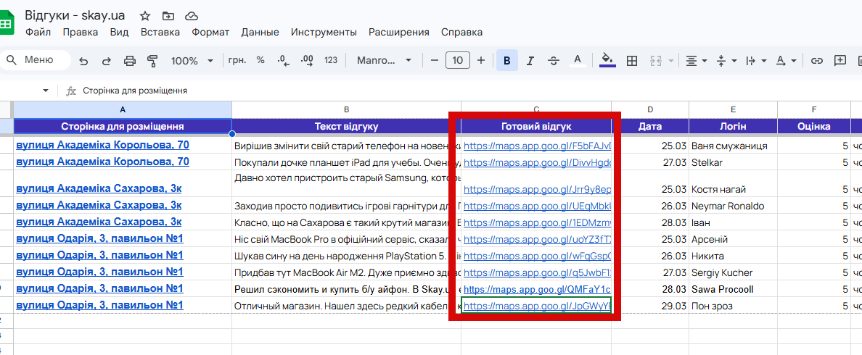Select column F header

click(x=813, y=109)
